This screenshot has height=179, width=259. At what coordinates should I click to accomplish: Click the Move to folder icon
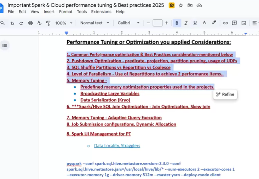tap(190, 5)
